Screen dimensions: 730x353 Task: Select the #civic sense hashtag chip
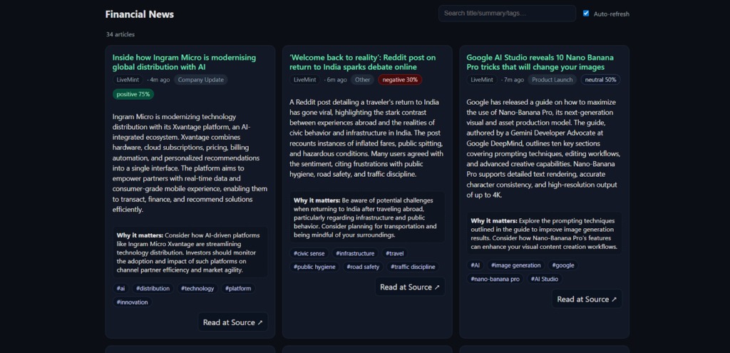[x=309, y=253]
